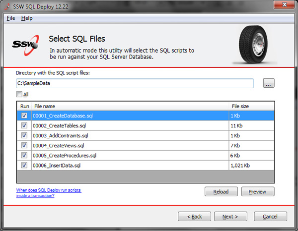Image resolution: width=298 pixels, height=231 pixels.
Task: Open the Help menu
Action: (x=27, y=18)
